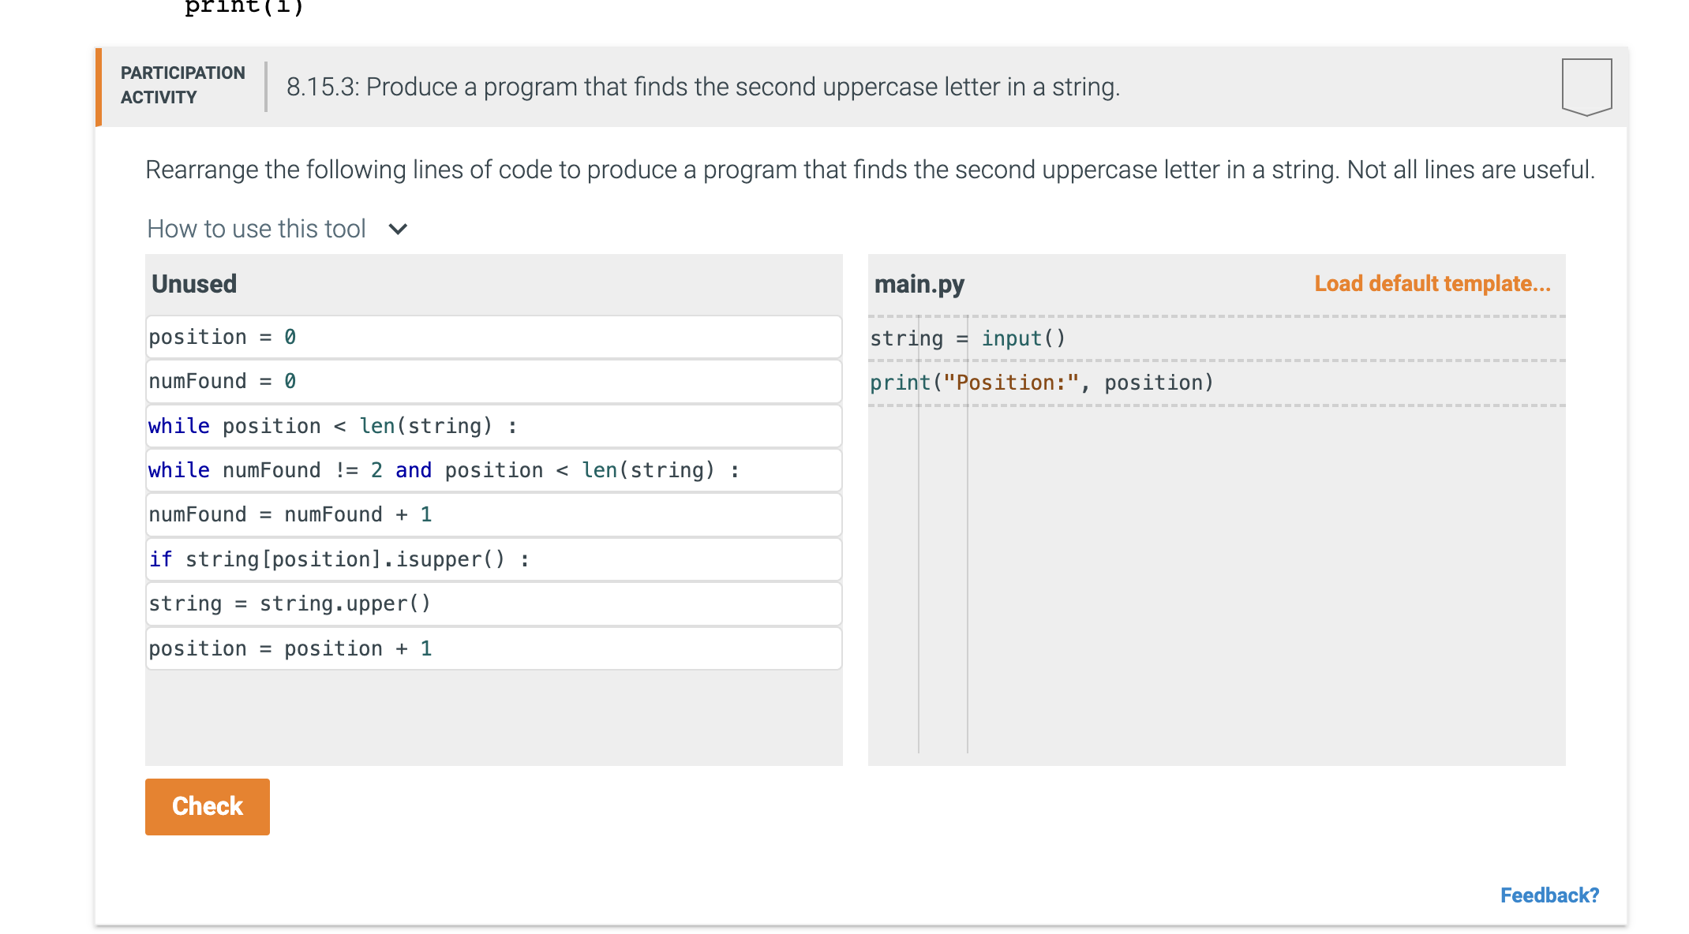Select the numFound = numFound + 1 line

(x=494, y=514)
